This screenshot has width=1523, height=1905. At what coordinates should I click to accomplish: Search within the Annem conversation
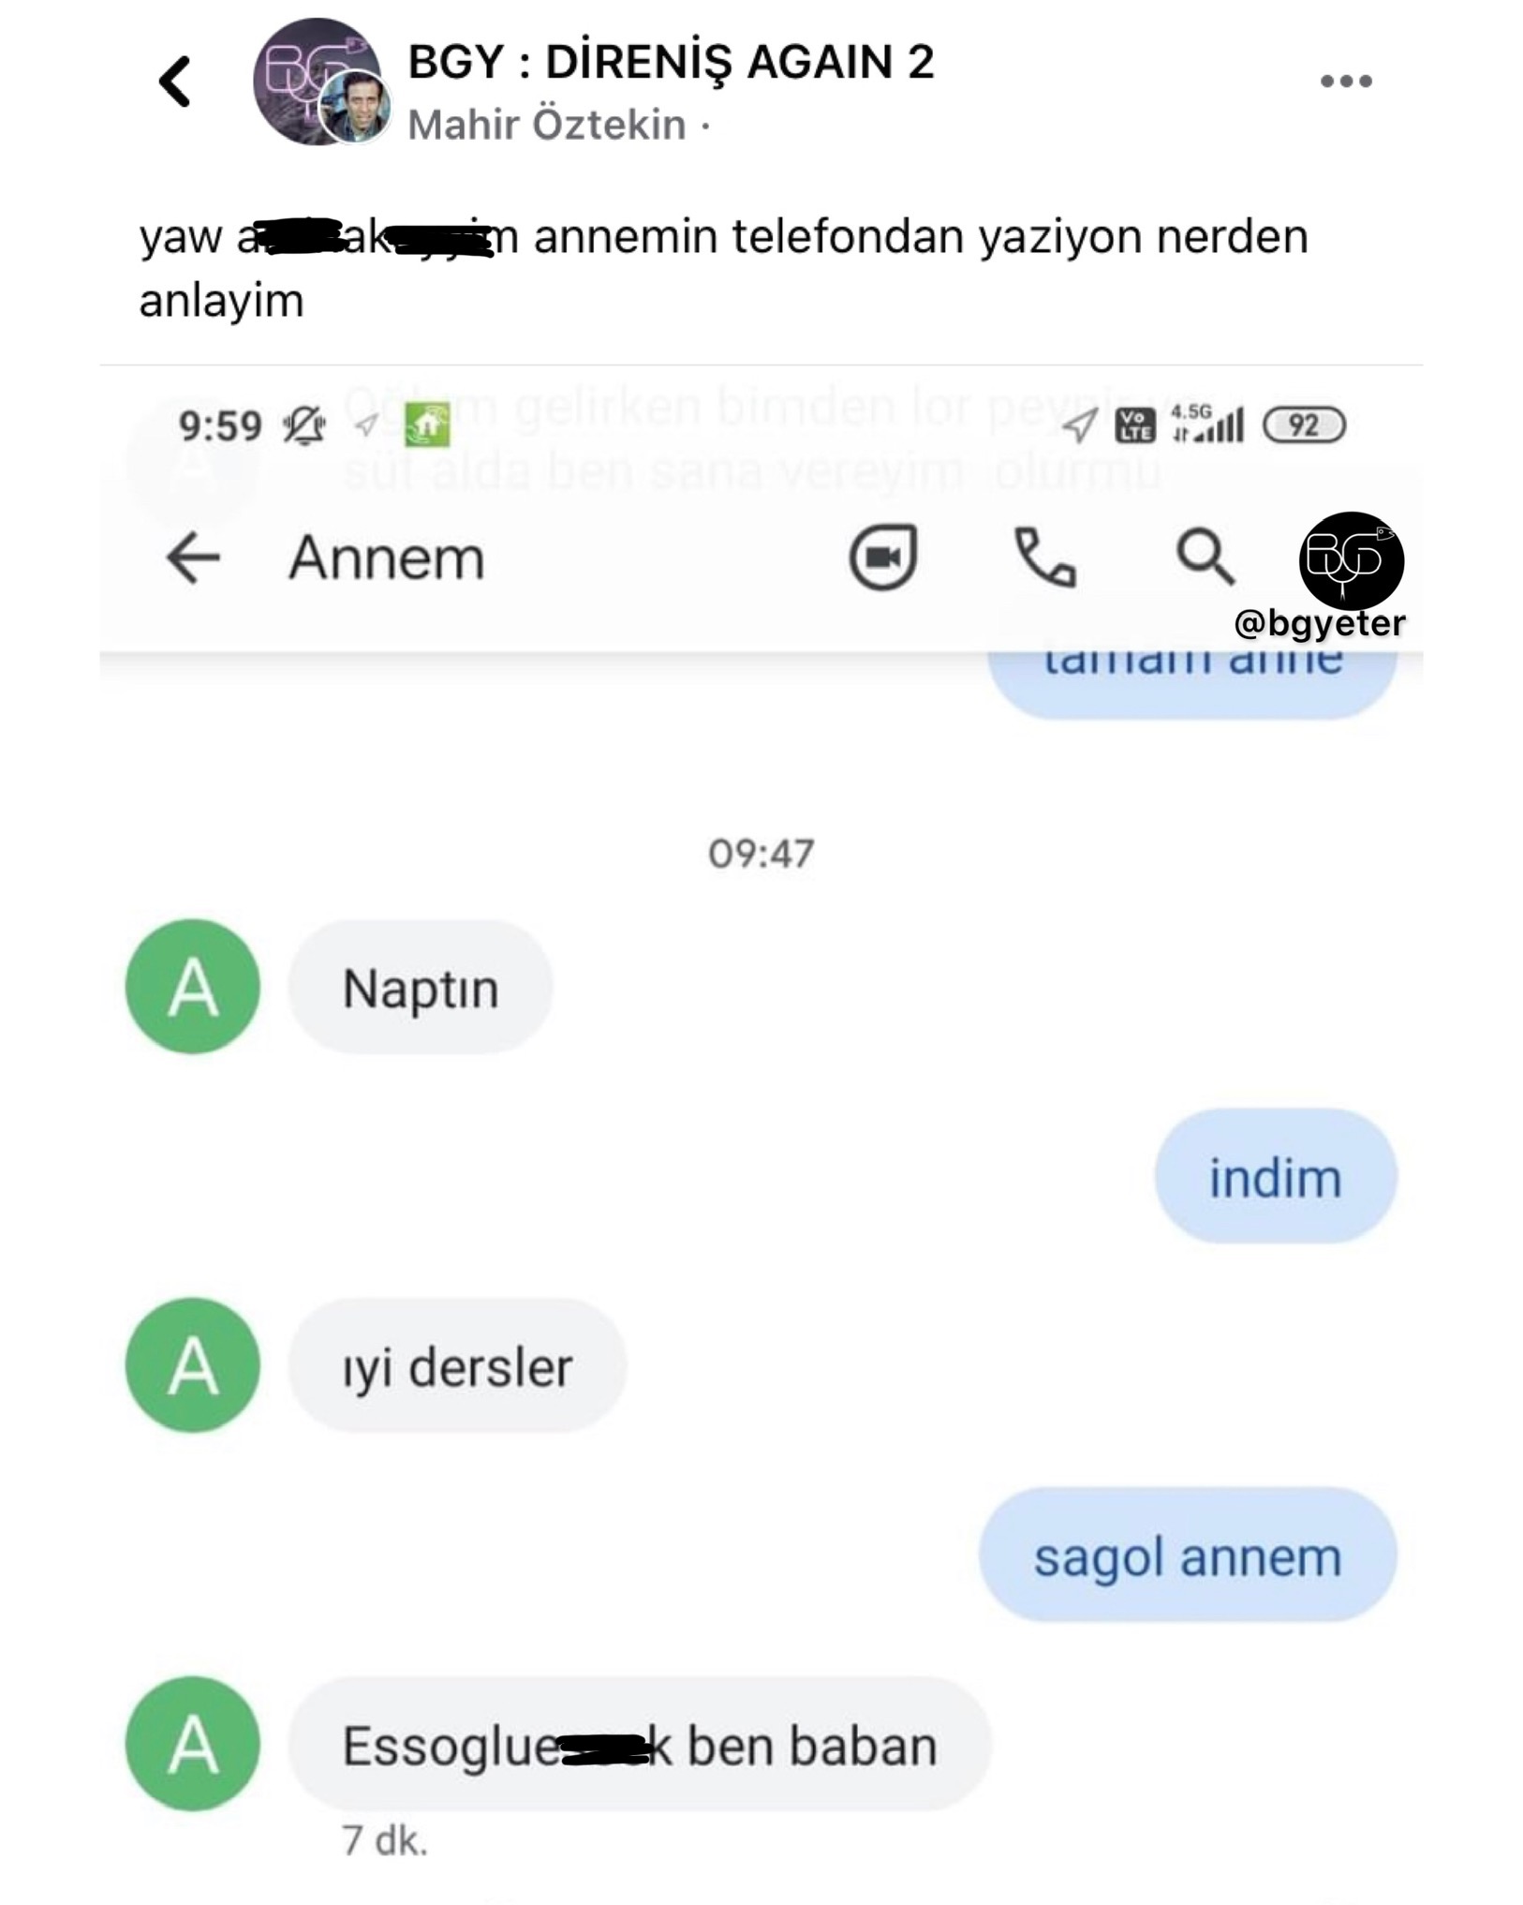point(1205,558)
